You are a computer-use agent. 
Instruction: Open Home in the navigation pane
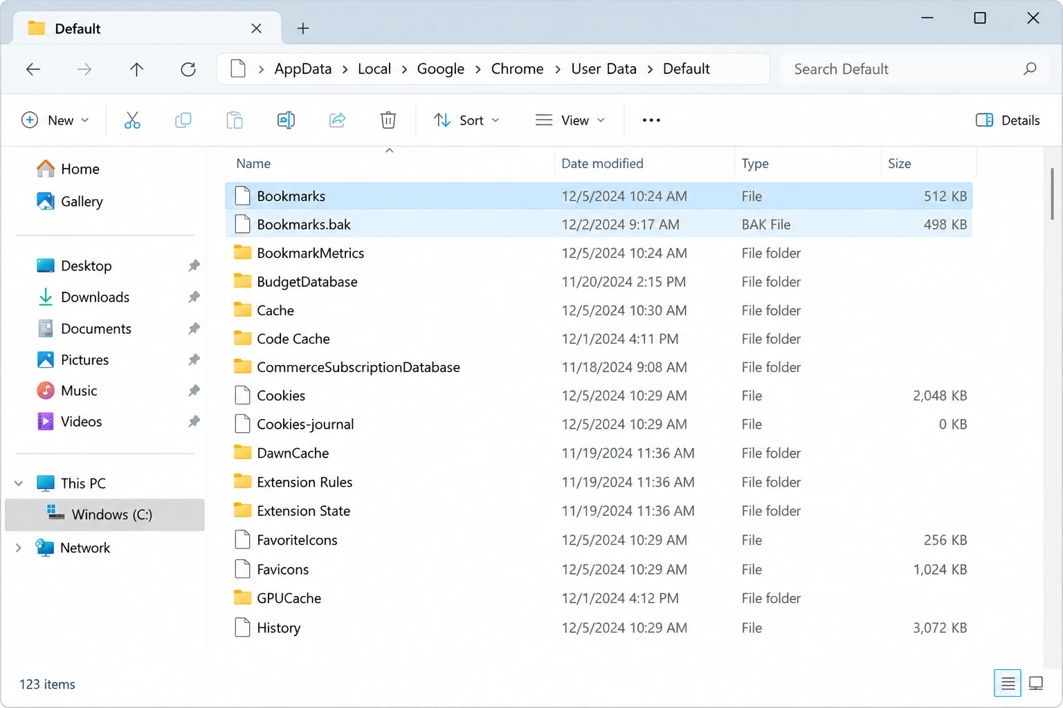click(68, 169)
